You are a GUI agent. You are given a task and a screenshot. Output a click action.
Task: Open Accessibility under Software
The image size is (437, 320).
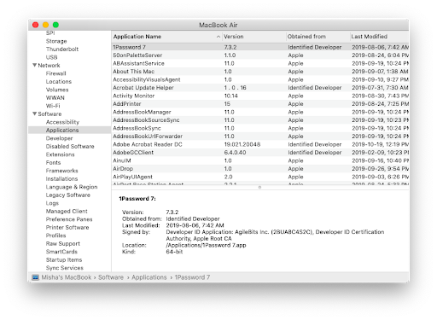point(62,122)
